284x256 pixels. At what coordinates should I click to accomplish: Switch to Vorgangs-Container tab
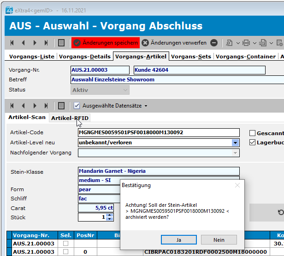(x=246, y=57)
